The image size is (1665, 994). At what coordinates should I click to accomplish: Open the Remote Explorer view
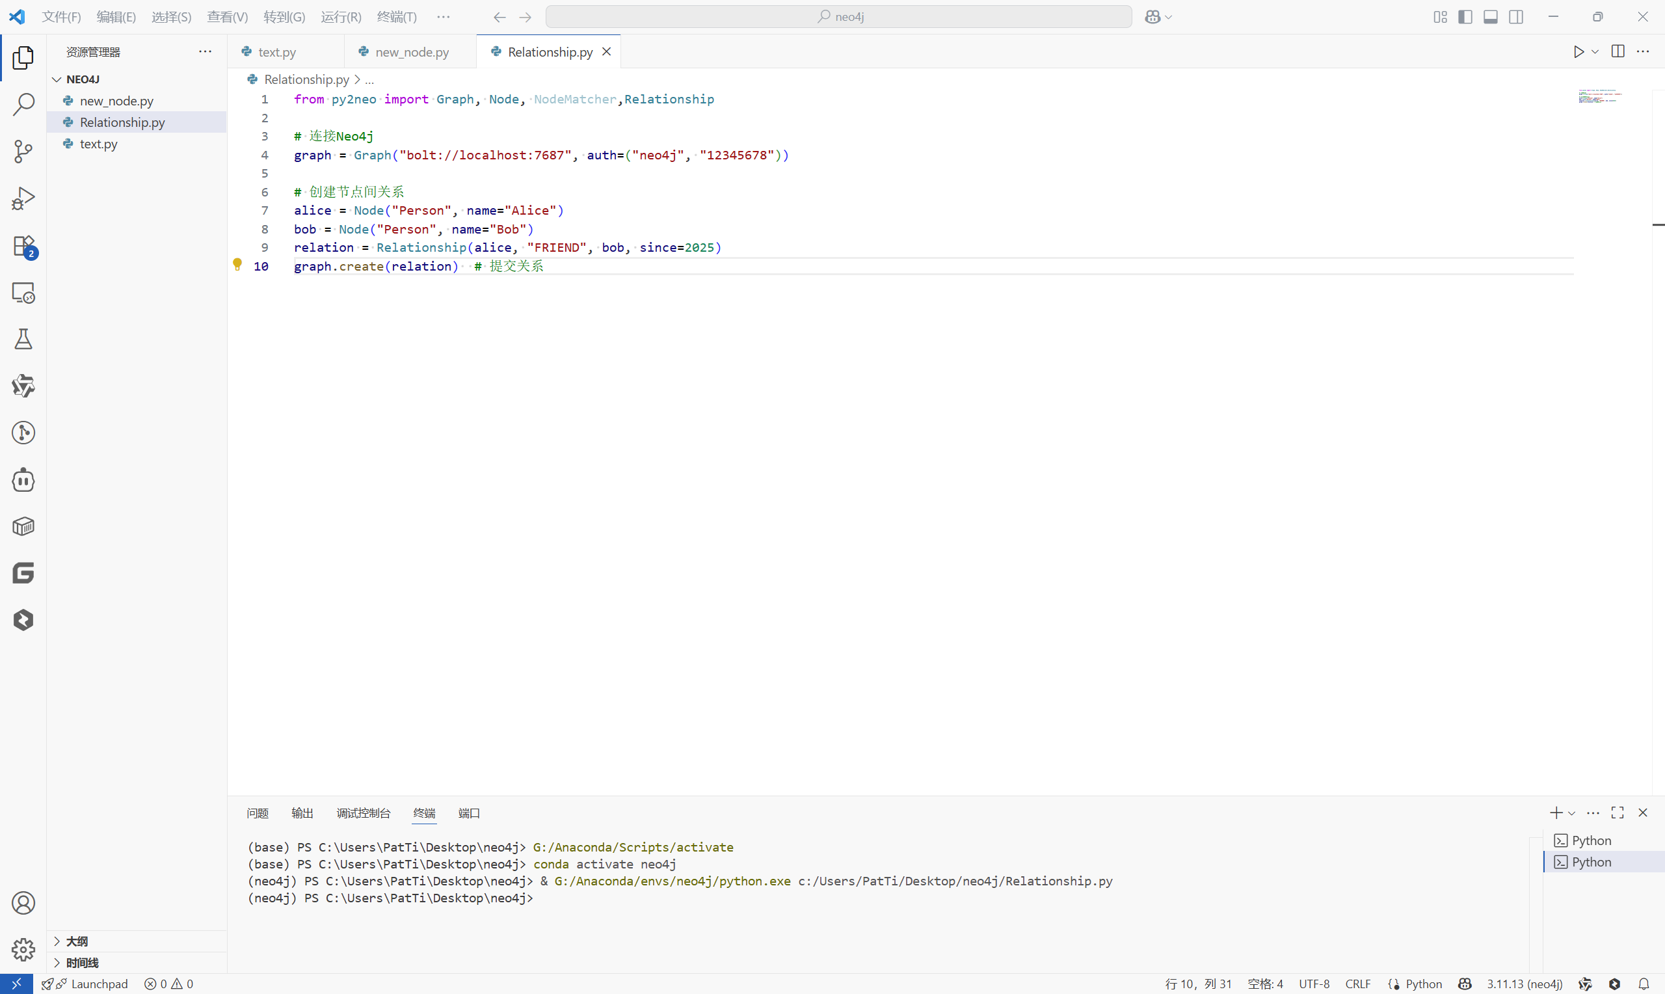23,293
